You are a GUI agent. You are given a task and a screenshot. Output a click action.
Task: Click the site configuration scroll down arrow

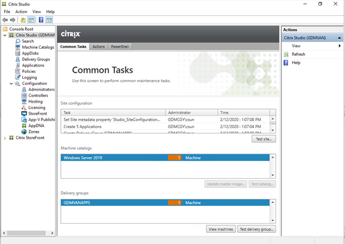273,130
